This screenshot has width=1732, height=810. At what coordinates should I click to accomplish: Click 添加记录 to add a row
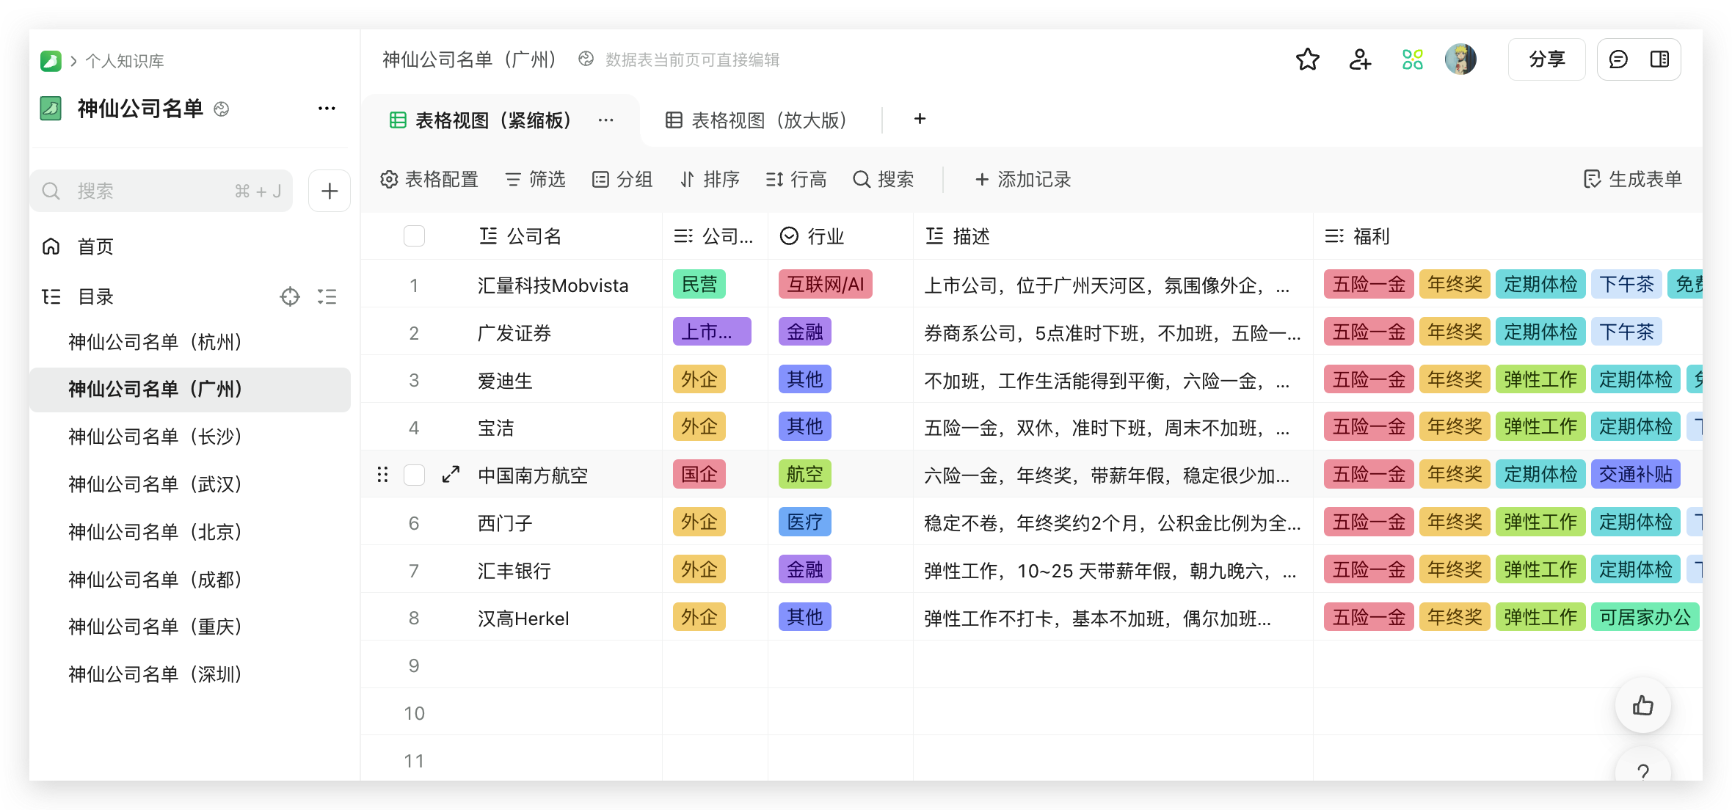click(x=1022, y=180)
